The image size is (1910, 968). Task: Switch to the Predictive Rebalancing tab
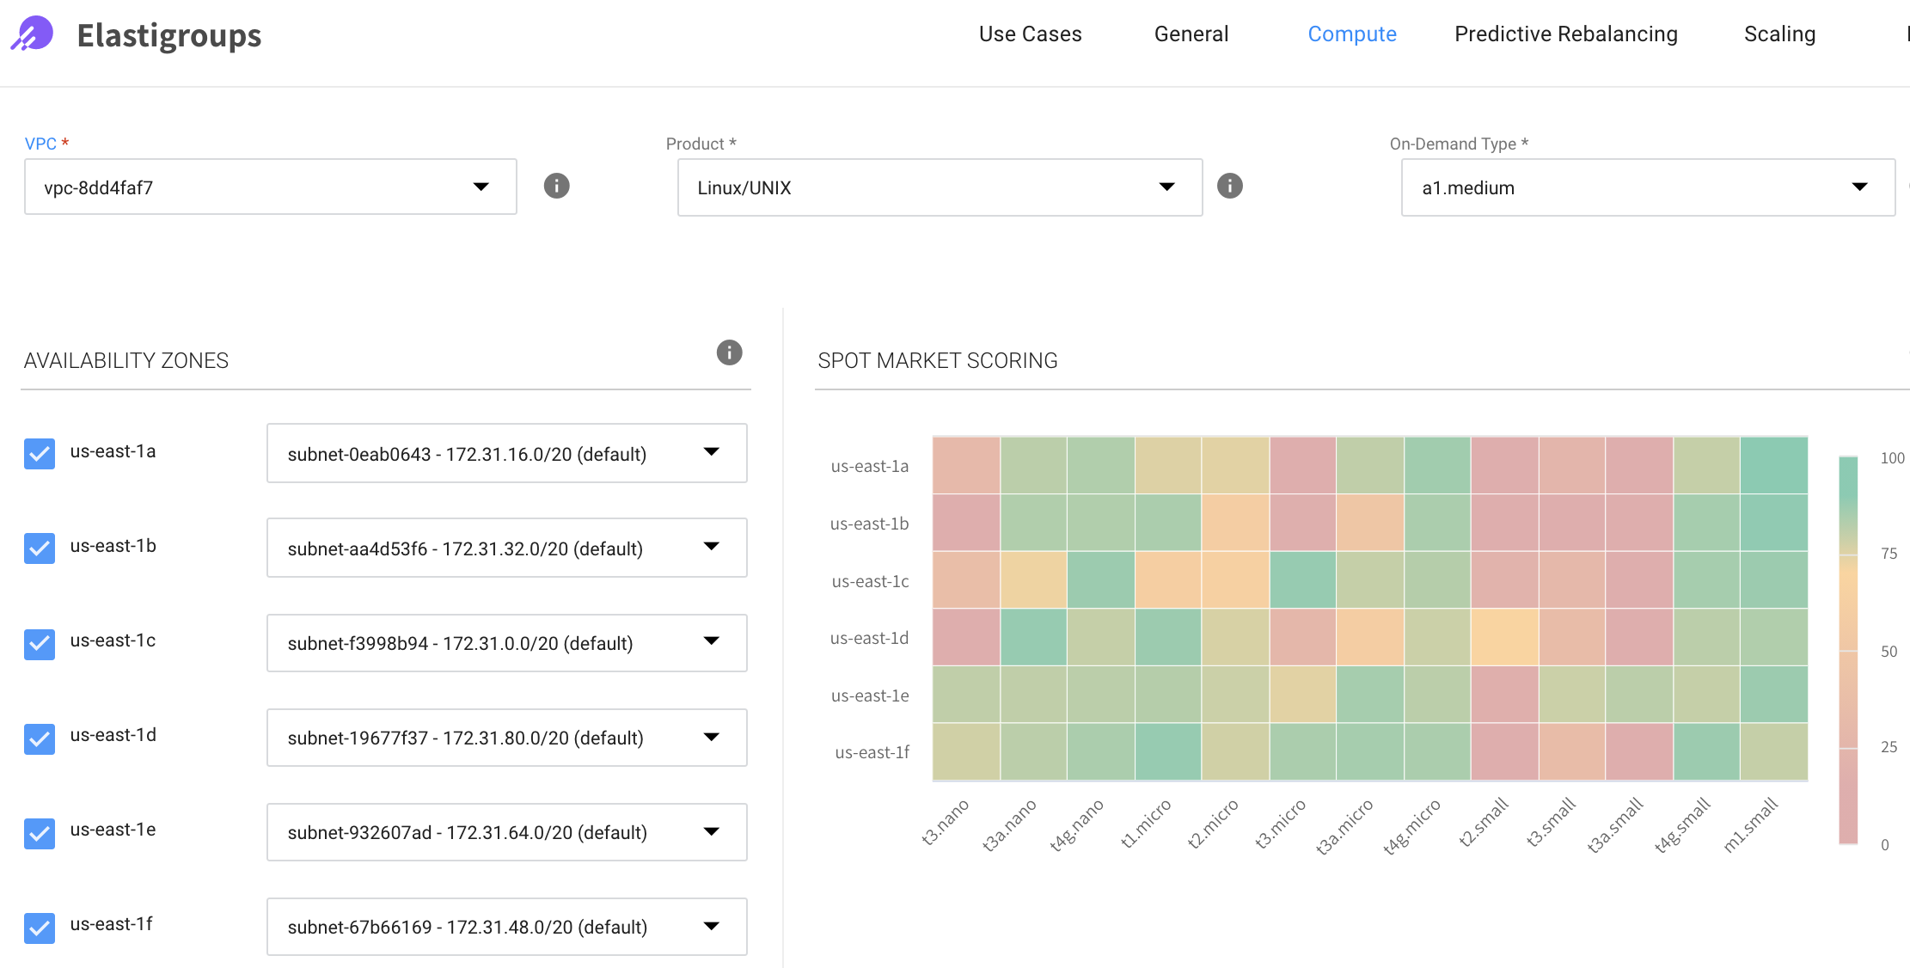pos(1565,34)
